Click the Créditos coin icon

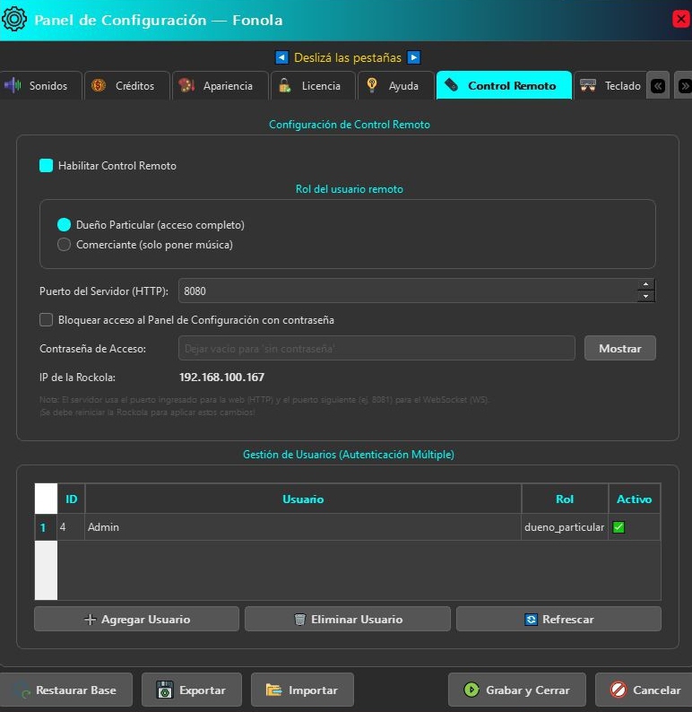tap(99, 85)
